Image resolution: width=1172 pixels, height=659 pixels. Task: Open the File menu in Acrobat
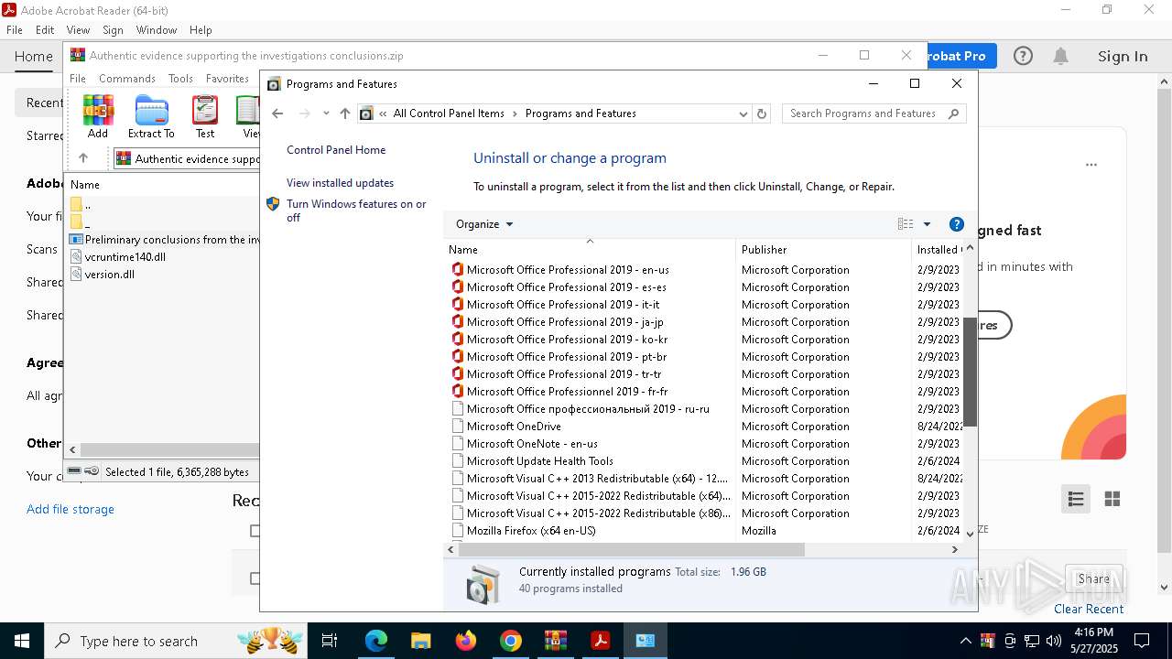pos(15,30)
